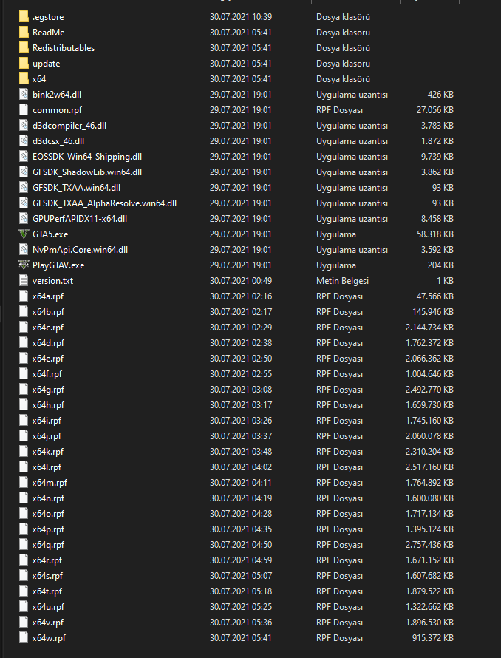Click the ReadMe folder icon
Screen dimensions: 501x658
(x=24, y=33)
